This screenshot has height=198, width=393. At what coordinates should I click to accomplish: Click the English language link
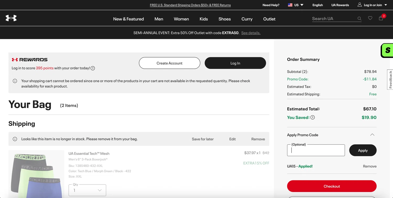point(318,5)
